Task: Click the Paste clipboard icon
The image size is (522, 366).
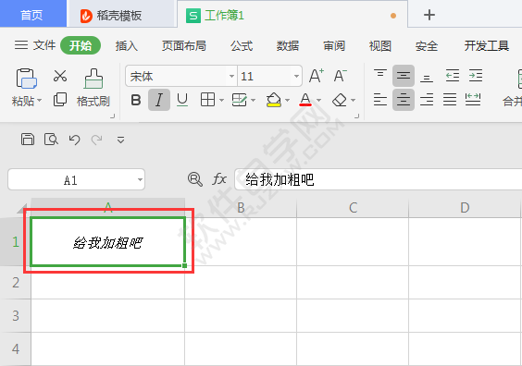Action: [x=26, y=79]
